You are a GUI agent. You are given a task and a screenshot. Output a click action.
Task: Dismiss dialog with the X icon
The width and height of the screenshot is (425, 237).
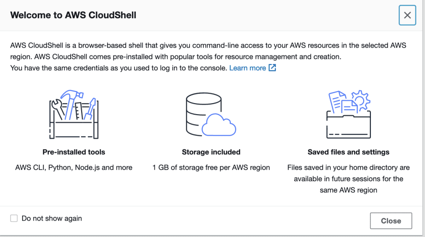click(407, 15)
